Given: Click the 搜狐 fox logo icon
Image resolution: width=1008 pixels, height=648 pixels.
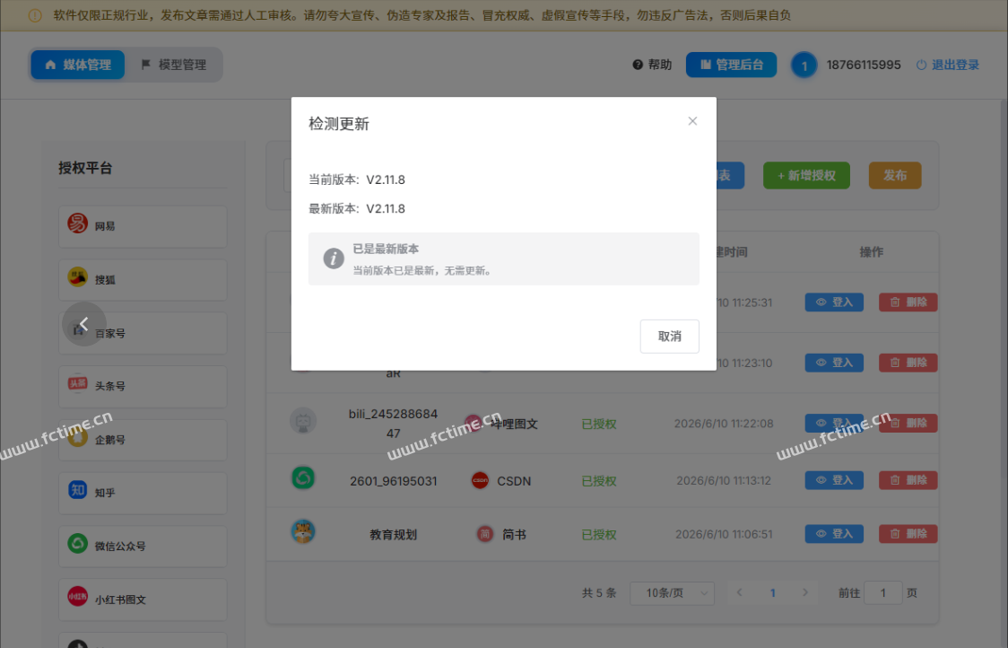Looking at the screenshot, I should tap(78, 276).
